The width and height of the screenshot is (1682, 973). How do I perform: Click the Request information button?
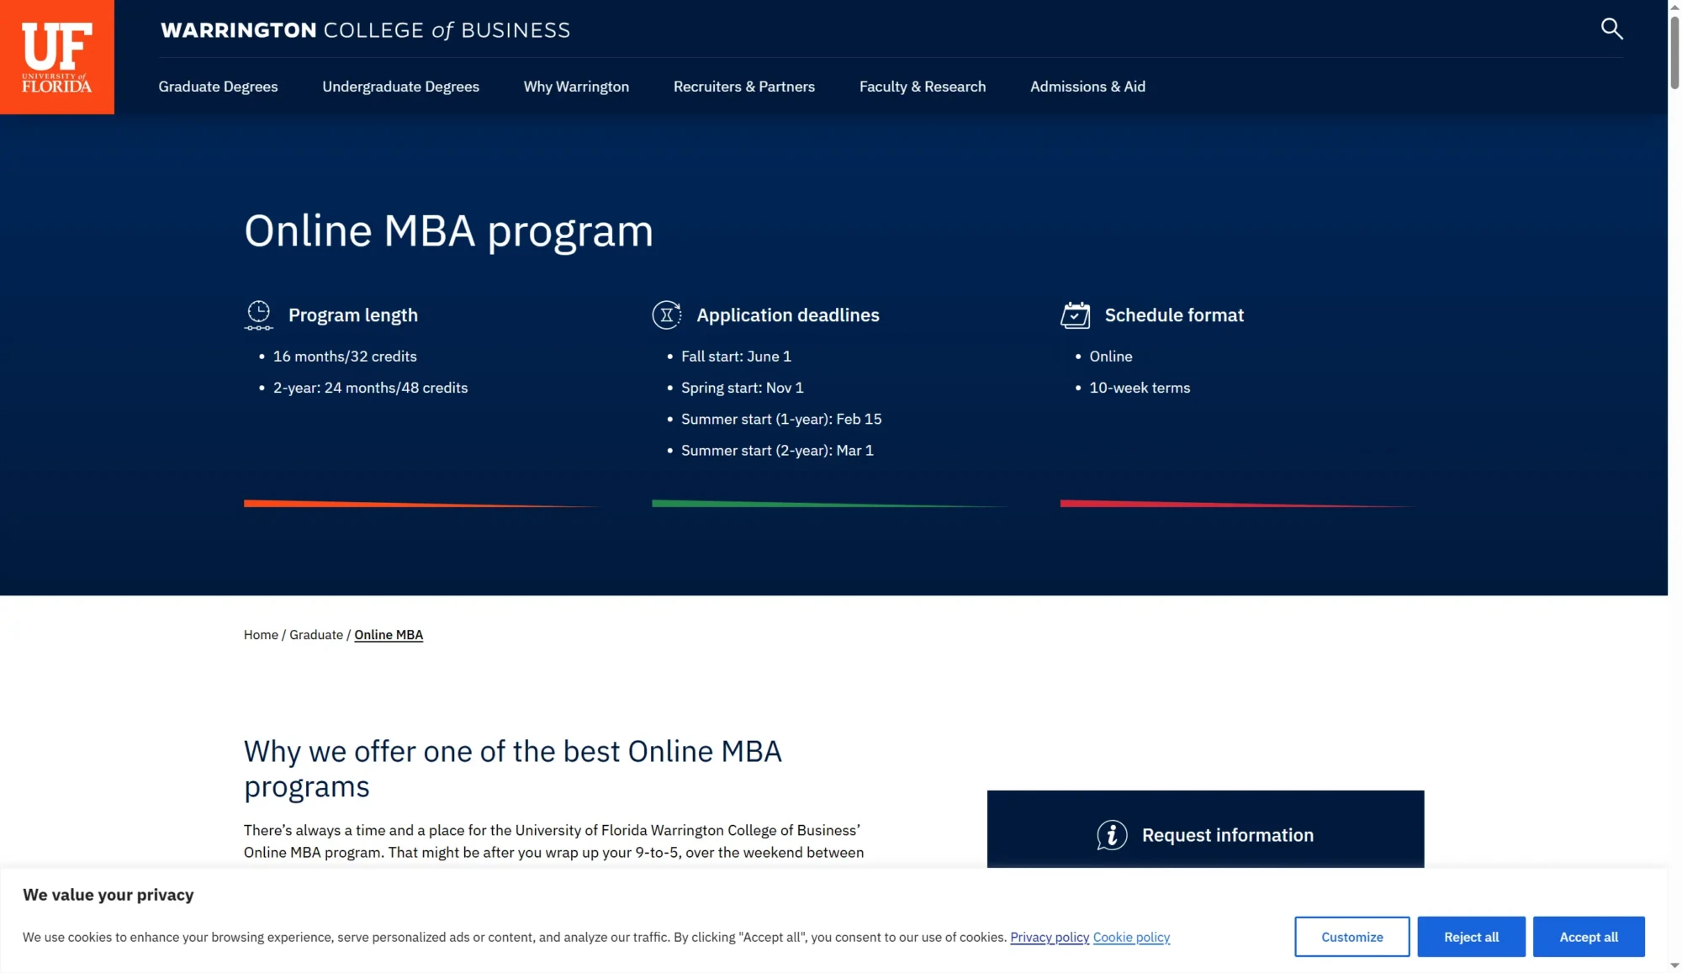pos(1205,829)
